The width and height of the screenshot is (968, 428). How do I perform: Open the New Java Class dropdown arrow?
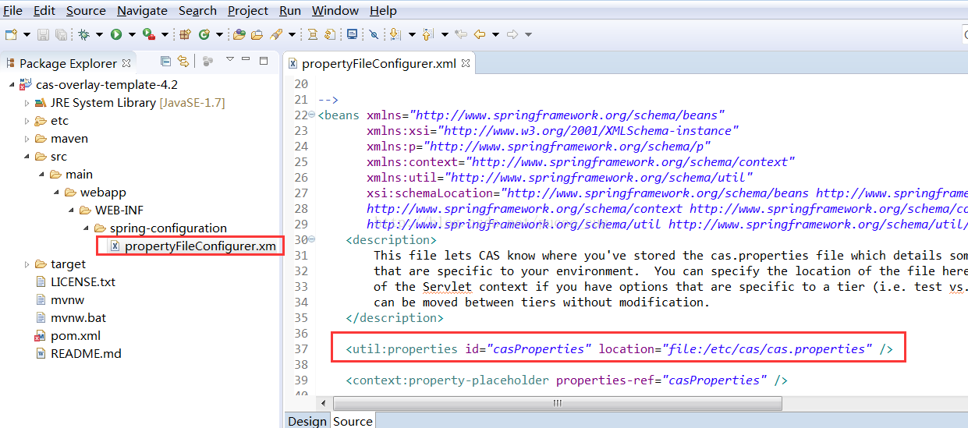(220, 34)
